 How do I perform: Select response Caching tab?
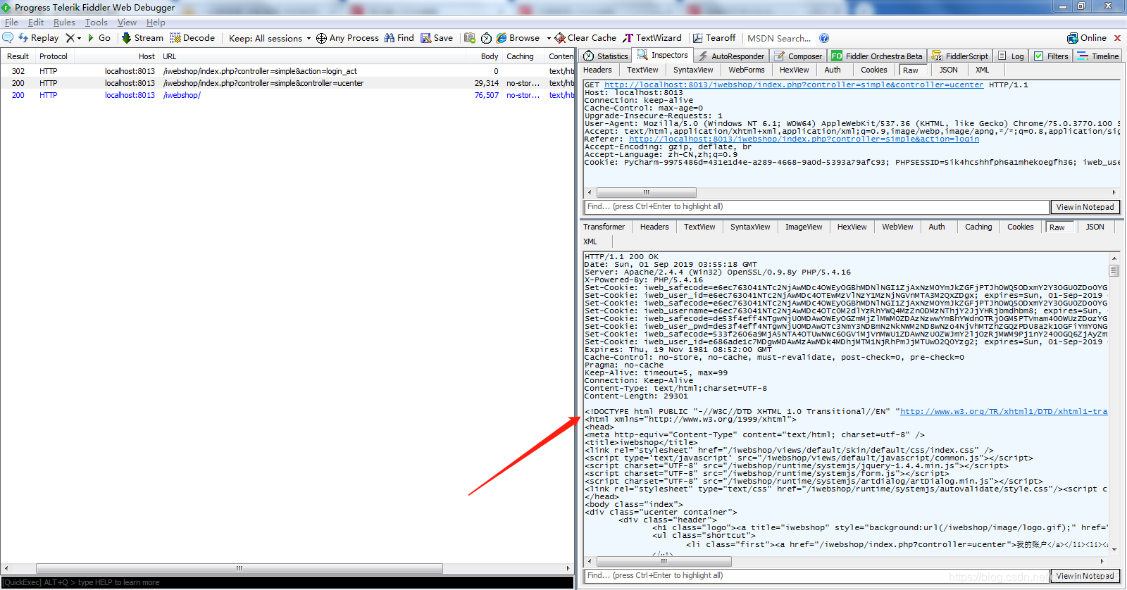pyautogui.click(x=978, y=227)
